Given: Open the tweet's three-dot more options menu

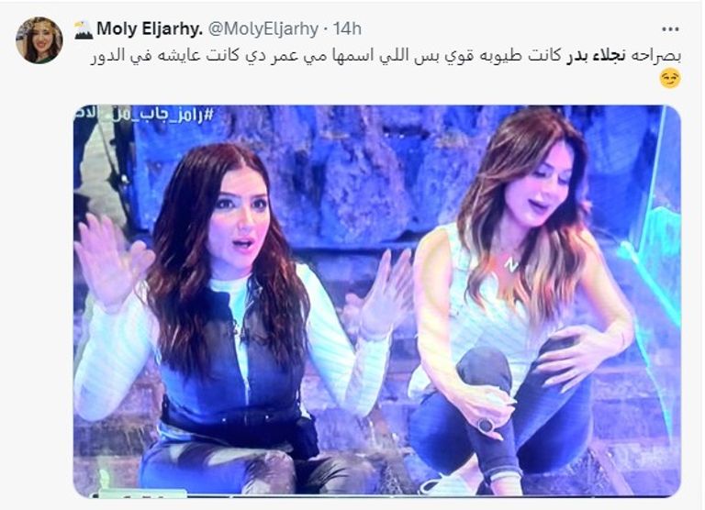Looking at the screenshot, I should coord(670,29).
